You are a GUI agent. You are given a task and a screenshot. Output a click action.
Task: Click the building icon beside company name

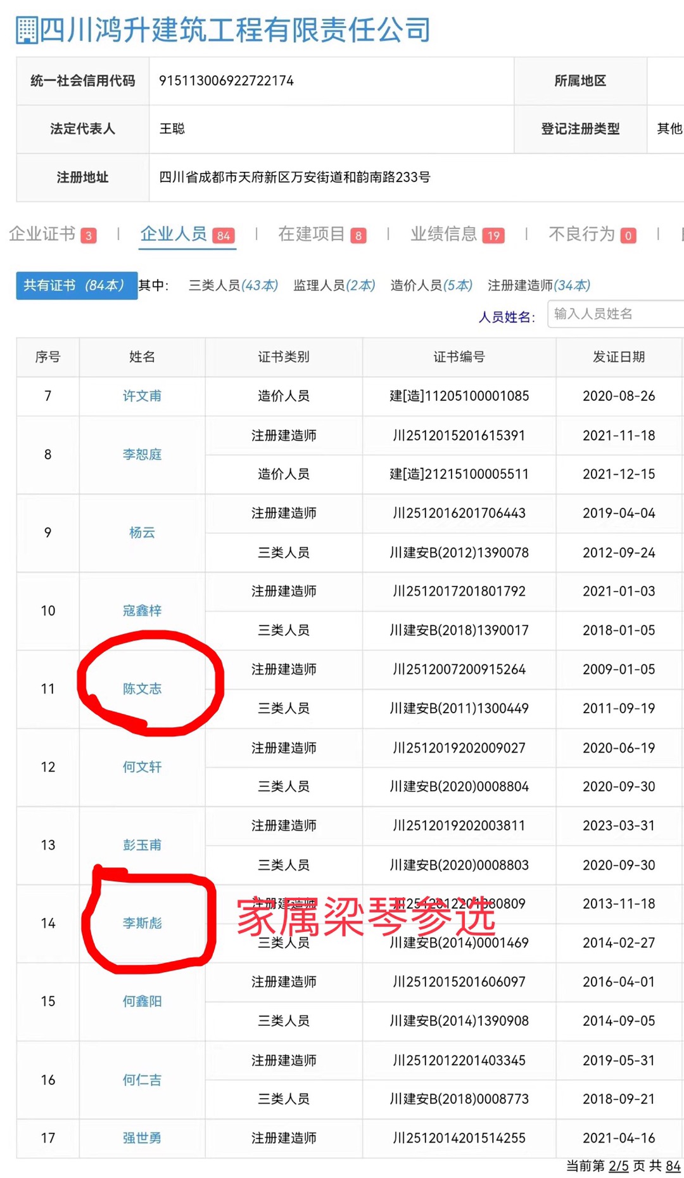27,30
